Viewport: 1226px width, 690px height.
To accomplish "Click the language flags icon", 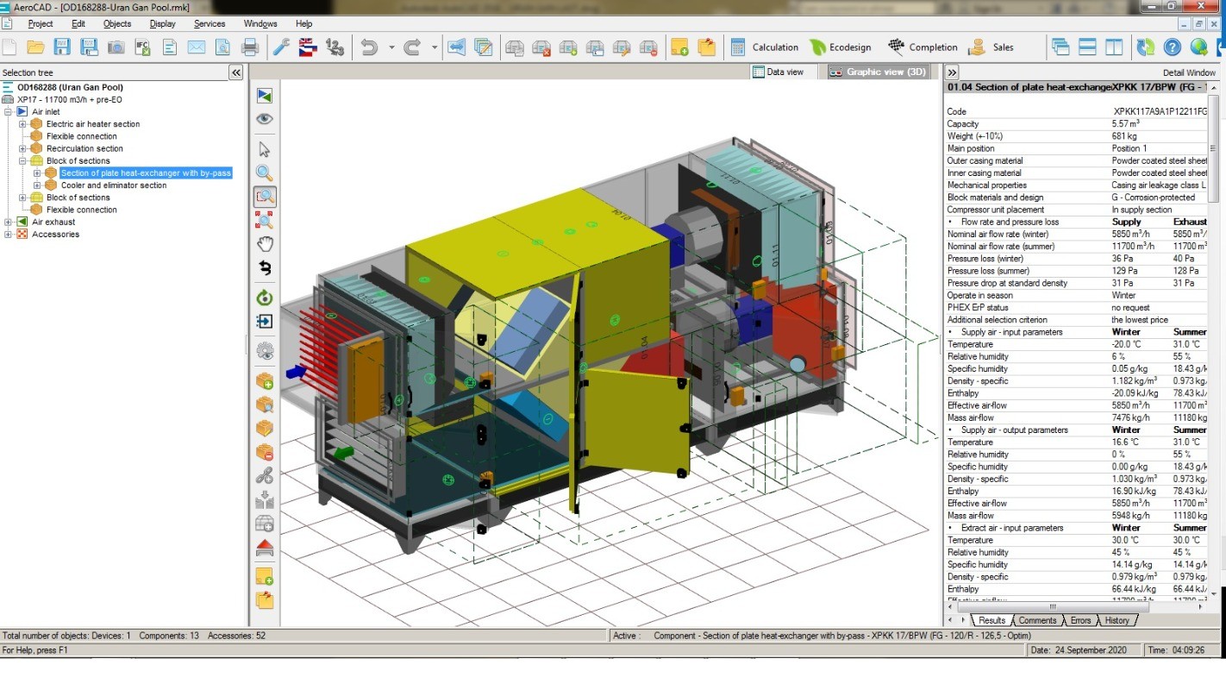I will pos(308,47).
